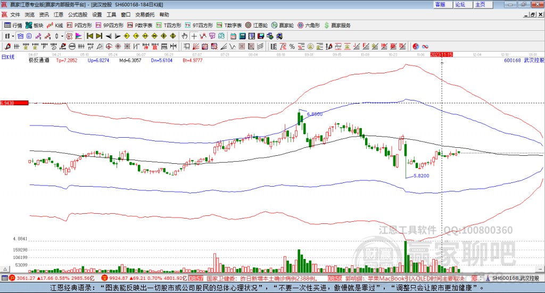Select the red fan-lines tool

point(196,46)
